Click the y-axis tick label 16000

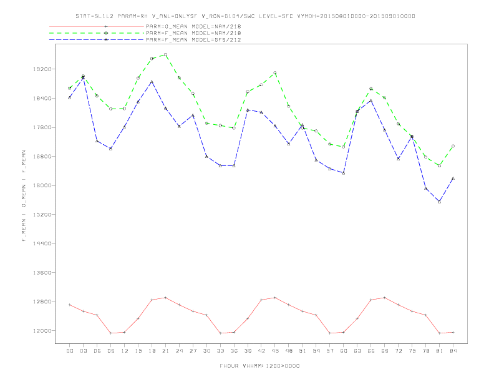click(x=42, y=185)
